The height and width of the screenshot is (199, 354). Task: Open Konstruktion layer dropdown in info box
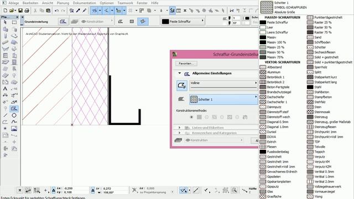coord(97,22)
